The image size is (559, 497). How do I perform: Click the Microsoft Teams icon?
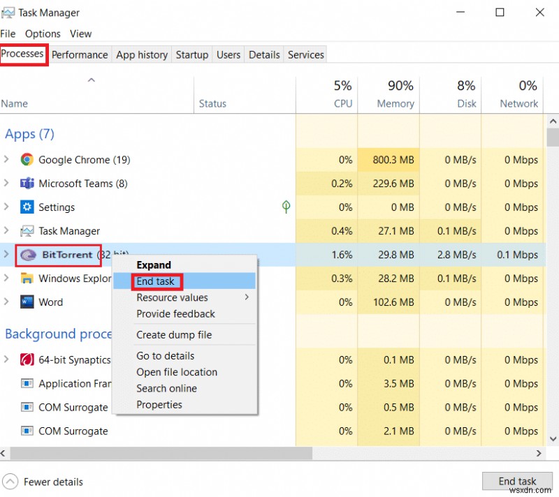point(27,184)
